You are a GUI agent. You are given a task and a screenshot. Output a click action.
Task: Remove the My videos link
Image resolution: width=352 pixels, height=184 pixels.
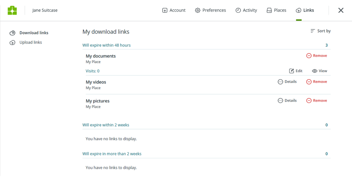[316, 82]
